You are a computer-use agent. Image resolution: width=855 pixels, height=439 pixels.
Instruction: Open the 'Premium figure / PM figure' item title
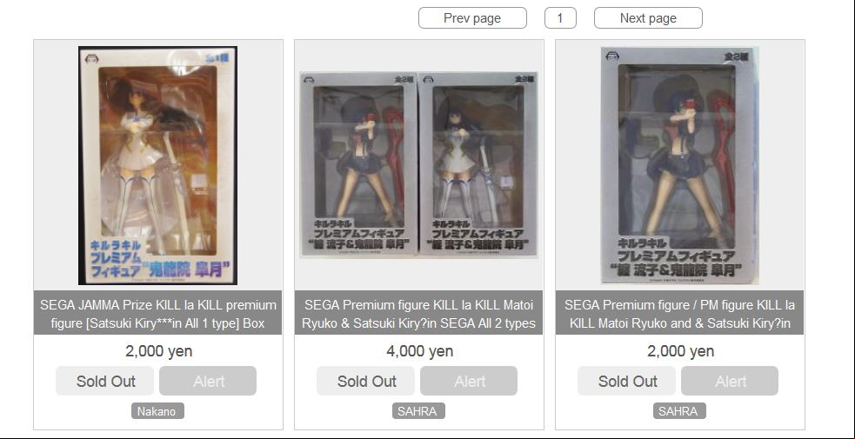679,314
